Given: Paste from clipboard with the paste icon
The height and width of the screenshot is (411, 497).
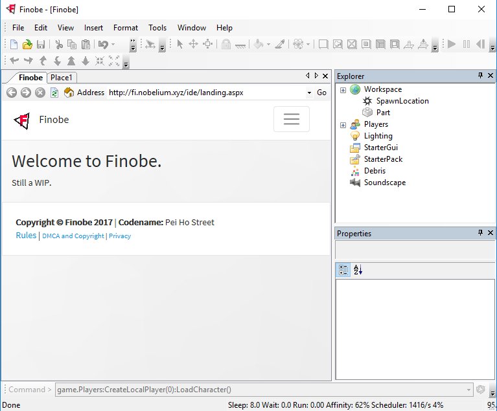Looking at the screenshot, I should 86,44.
